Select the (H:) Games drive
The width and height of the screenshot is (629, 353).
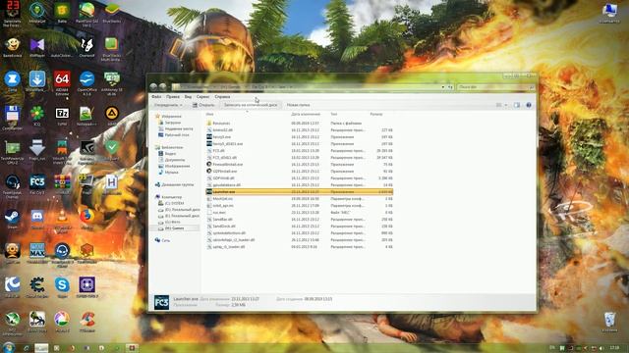coord(175,228)
